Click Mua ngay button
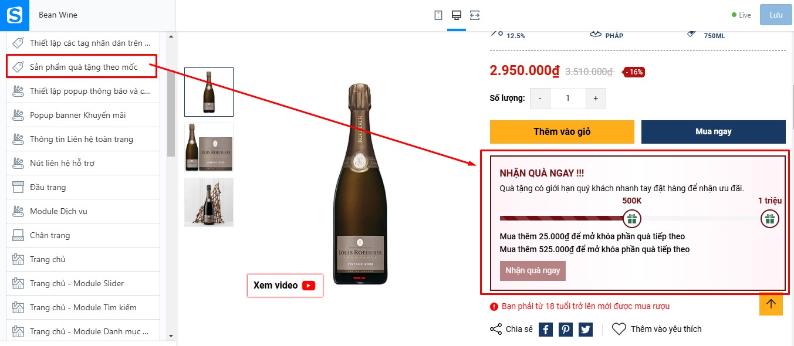This screenshot has width=794, height=346. (x=714, y=132)
